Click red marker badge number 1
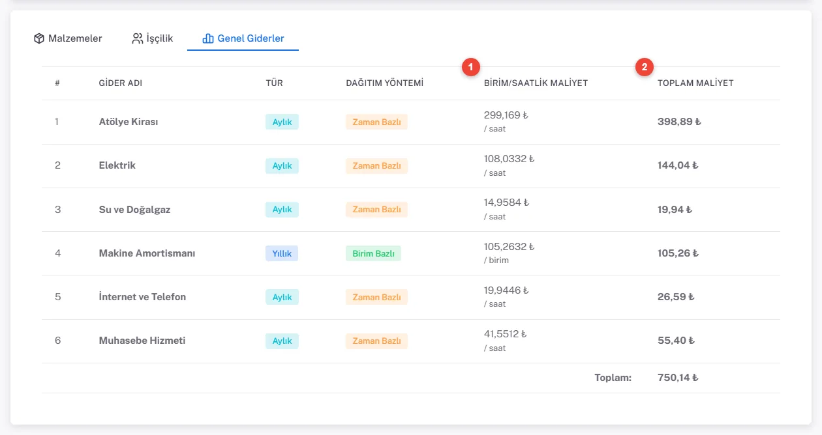The height and width of the screenshot is (435, 822). (x=471, y=66)
